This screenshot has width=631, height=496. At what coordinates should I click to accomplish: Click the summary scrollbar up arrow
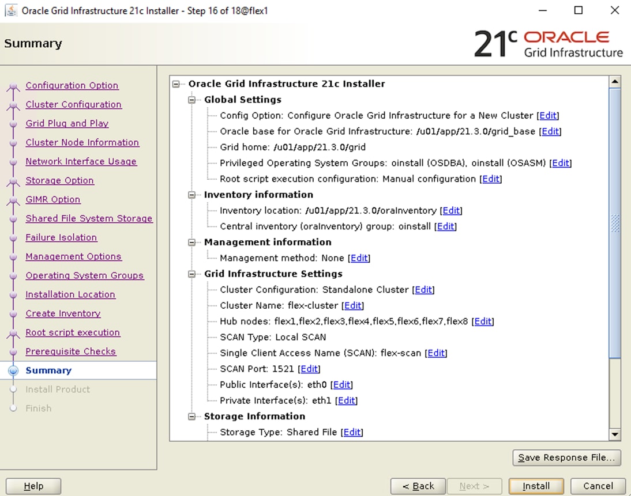coord(615,82)
